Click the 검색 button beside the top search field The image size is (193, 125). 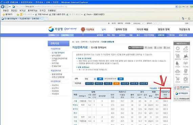[x=187, y=23]
